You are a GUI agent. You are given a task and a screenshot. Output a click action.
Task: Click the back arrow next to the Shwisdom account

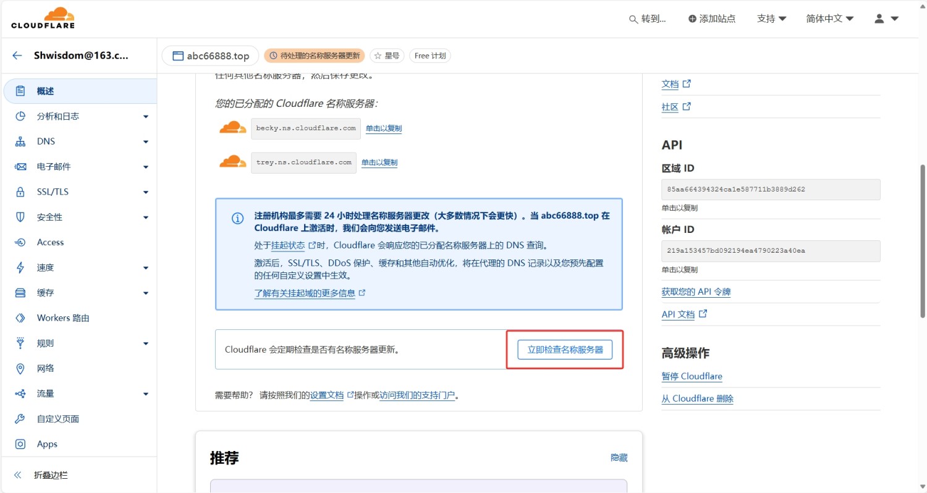[17, 56]
